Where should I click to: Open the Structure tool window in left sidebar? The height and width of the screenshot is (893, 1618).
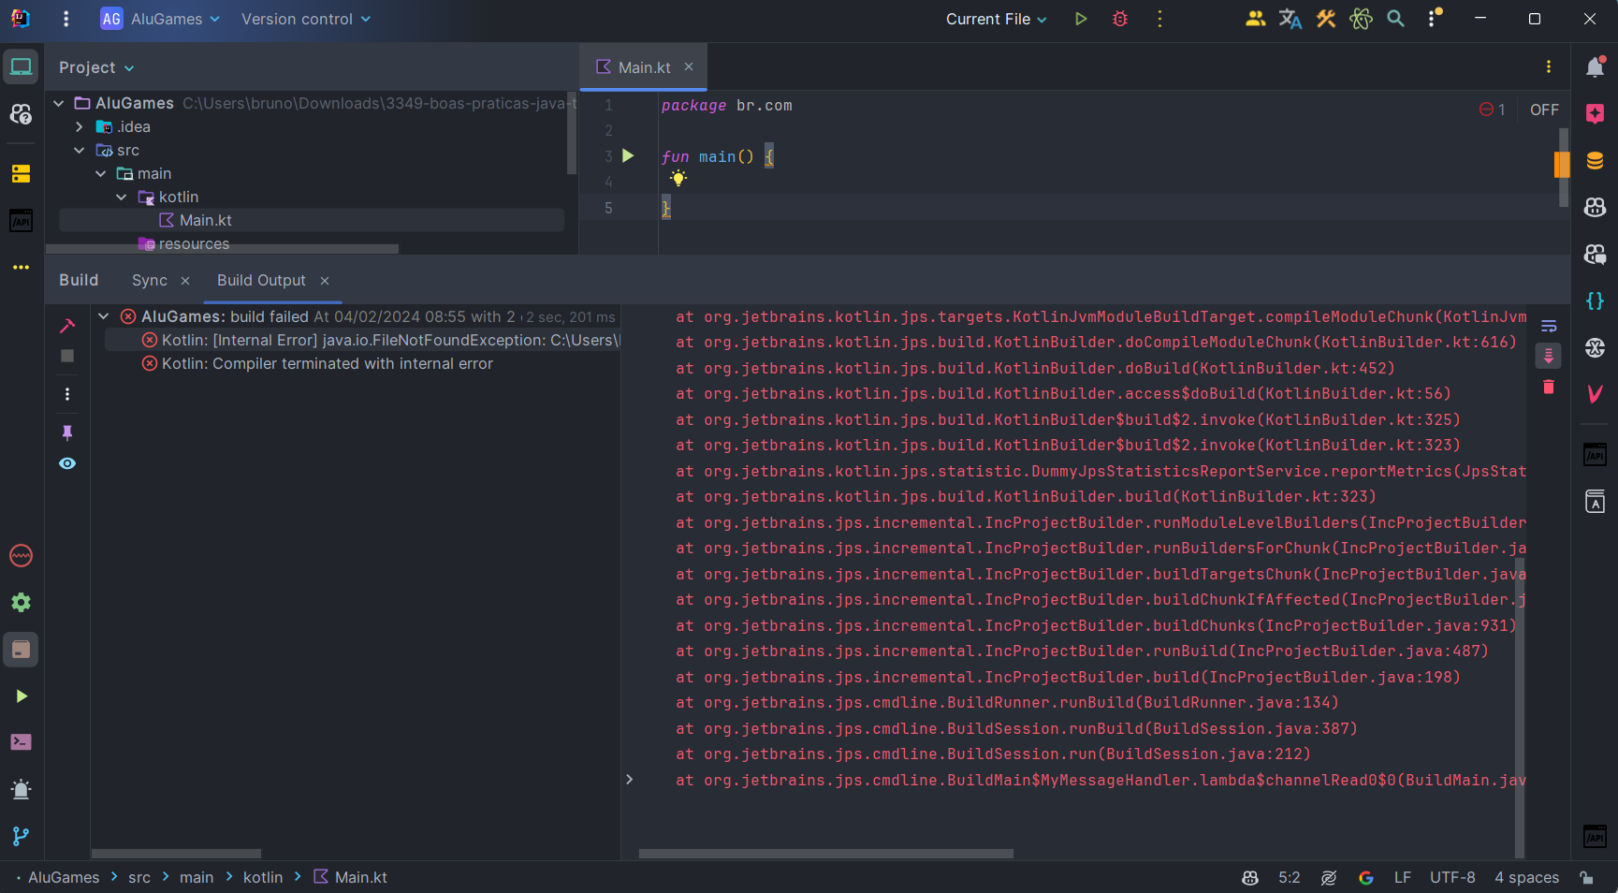(21, 173)
